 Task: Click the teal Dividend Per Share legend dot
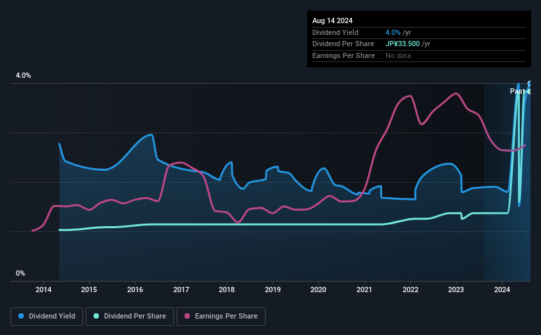96,316
